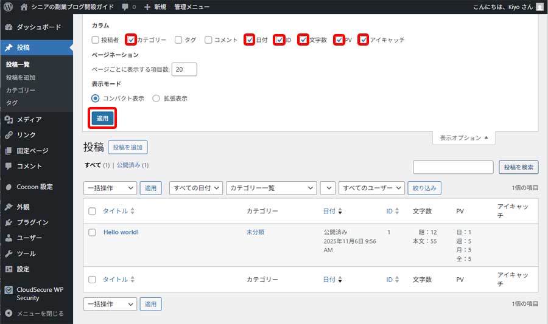Click the 固定ページ pages icon
Viewport: 548px width, 324px height.
coord(9,151)
